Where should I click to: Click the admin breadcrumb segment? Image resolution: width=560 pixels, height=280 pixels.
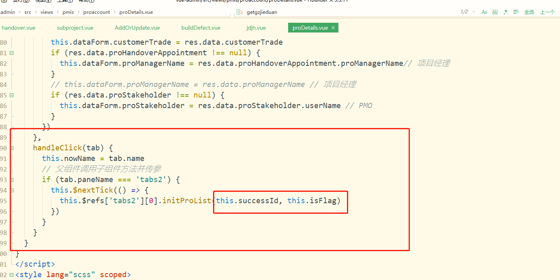coord(8,12)
